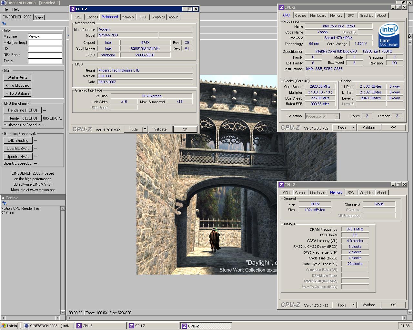Click OK in the Memory window
Viewport: 413px width, 330px height.
point(393,305)
